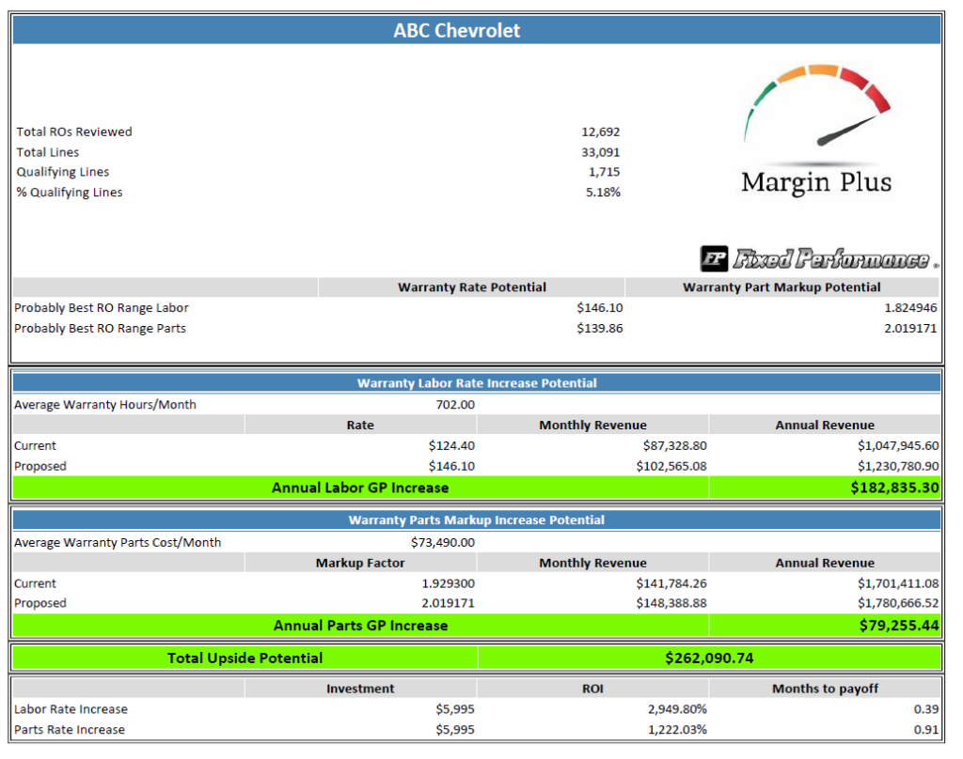Screen dimensions: 963x759
Task: Click Average Warranty Parts Cost/Month value $73,490.00
Action: pyautogui.click(x=443, y=542)
